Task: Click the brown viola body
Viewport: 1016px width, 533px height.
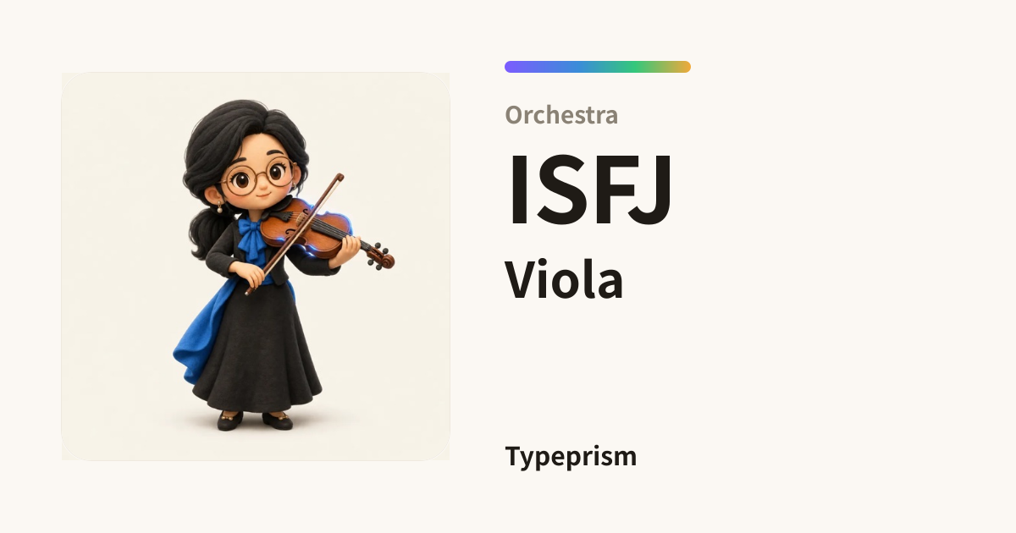Action: (x=306, y=223)
